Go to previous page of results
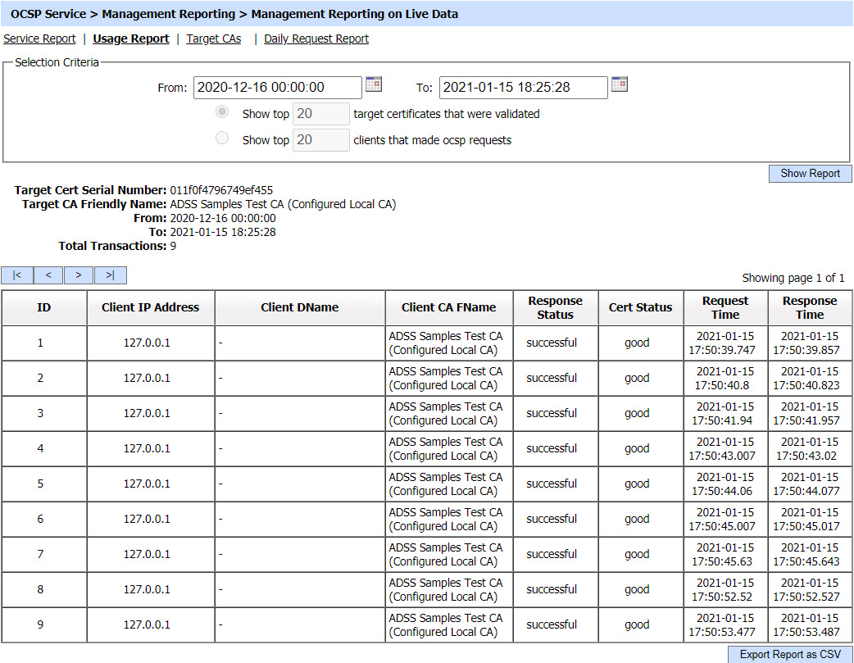The height and width of the screenshot is (663, 854). [48, 275]
